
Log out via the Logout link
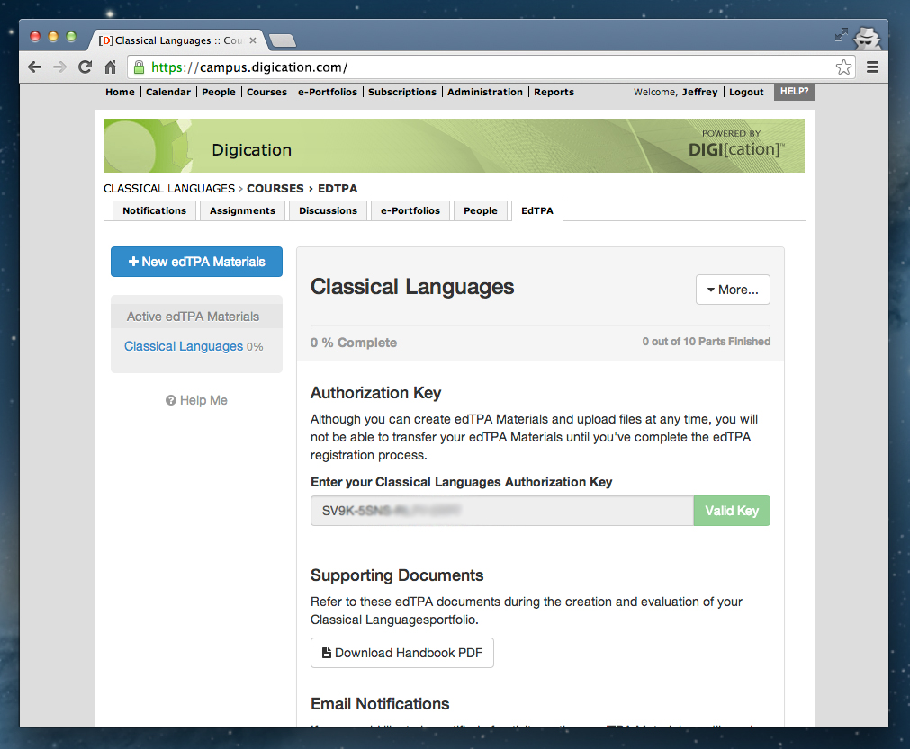746,92
